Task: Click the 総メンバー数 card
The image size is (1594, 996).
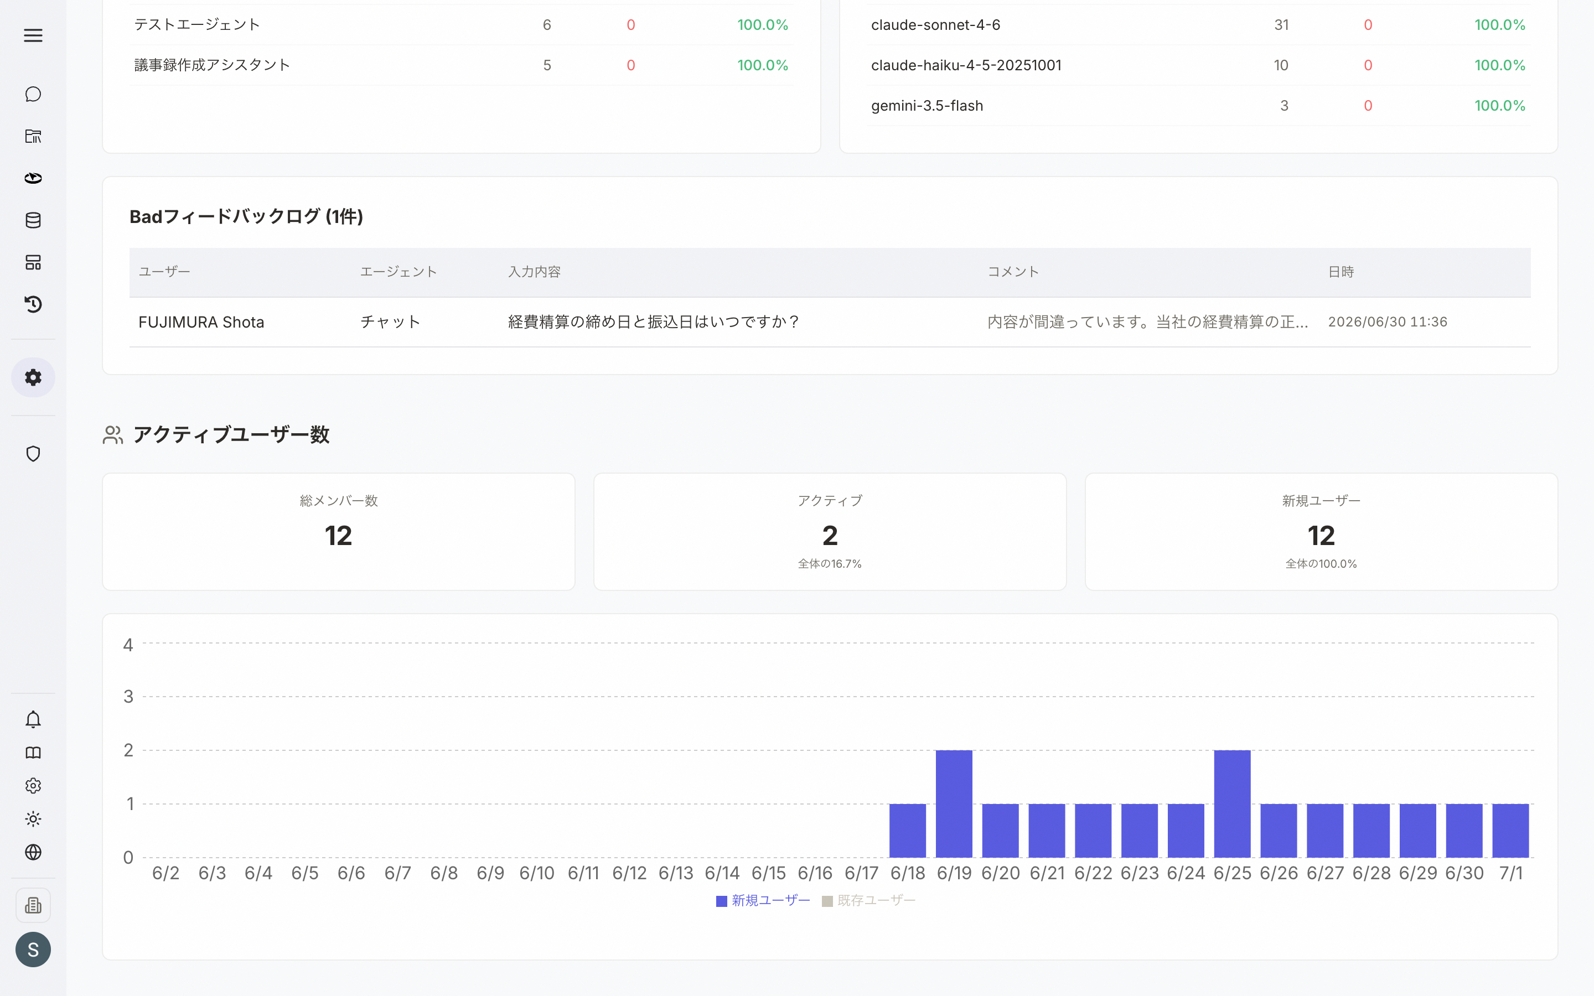Action: coord(339,532)
